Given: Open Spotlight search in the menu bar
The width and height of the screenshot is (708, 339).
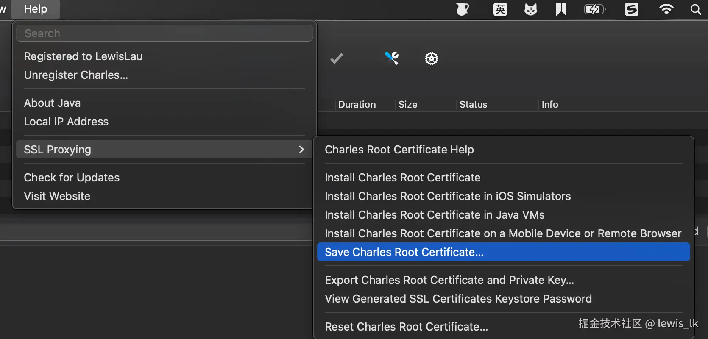Looking at the screenshot, I should (x=696, y=9).
